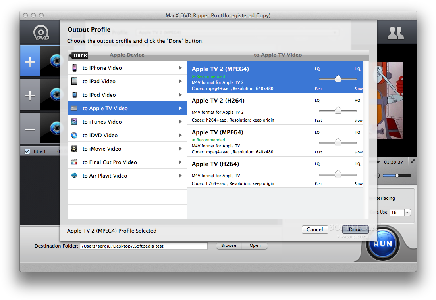Expand the iMovie Video submenu arrow
Image resolution: width=436 pixels, height=300 pixels.
180,149
